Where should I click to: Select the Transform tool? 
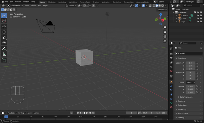tap(4, 43)
